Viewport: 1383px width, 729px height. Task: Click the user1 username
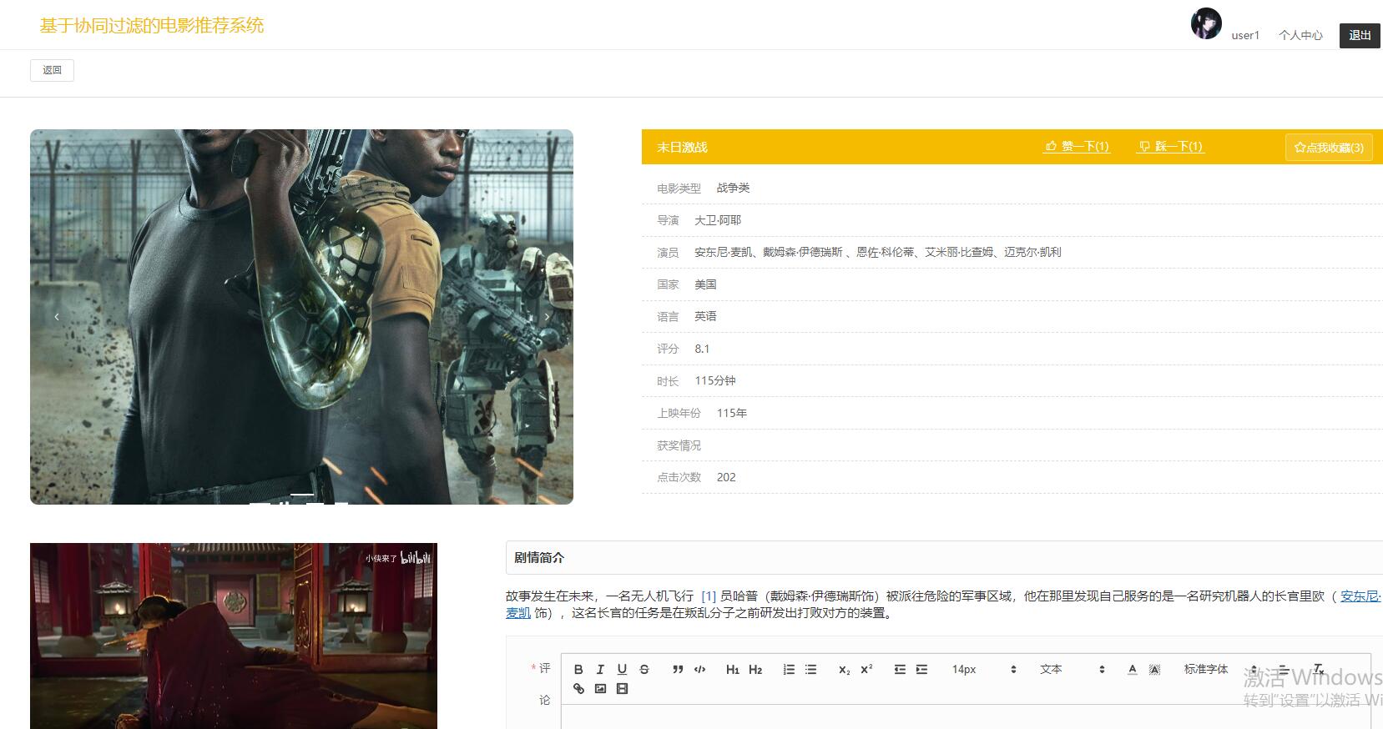pos(1245,35)
